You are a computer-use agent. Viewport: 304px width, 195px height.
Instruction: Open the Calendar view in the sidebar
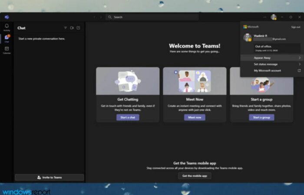tap(7, 50)
